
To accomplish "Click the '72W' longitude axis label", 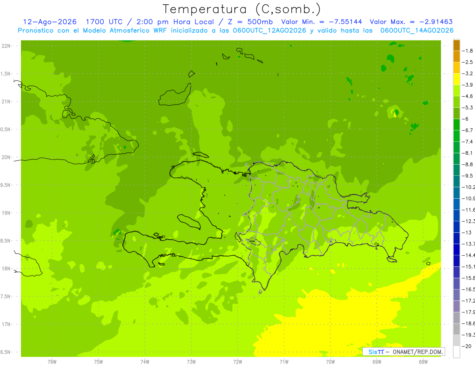I will tap(237, 361).
